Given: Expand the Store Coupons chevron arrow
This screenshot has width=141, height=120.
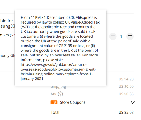Looking at the screenshot, I should 132,102.
